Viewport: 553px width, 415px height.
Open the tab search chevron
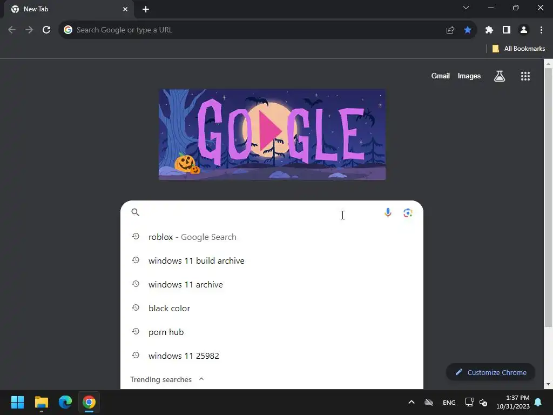[466, 8]
